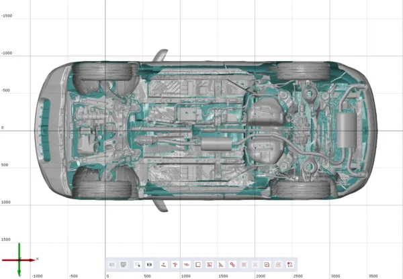Select the empty square outline tool
The width and height of the screenshot is (403, 279).
198,264
